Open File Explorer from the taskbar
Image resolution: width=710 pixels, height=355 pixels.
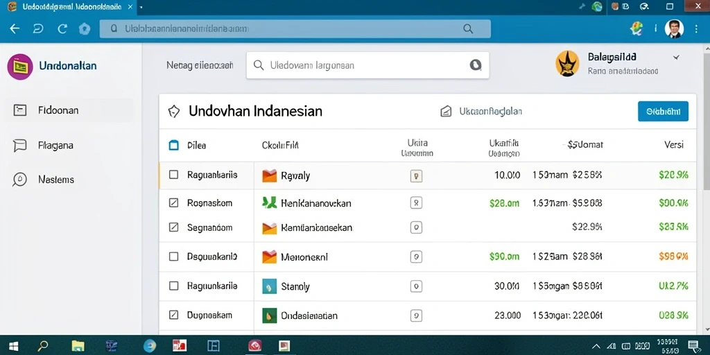coord(78,347)
